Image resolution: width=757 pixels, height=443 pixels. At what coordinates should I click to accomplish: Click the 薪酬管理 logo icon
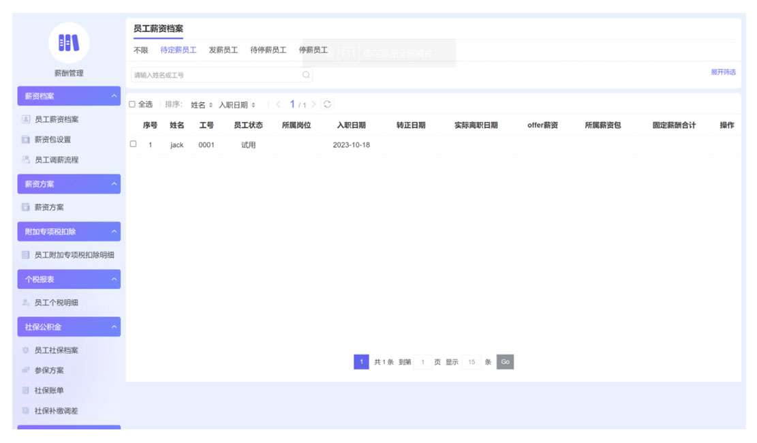68,43
